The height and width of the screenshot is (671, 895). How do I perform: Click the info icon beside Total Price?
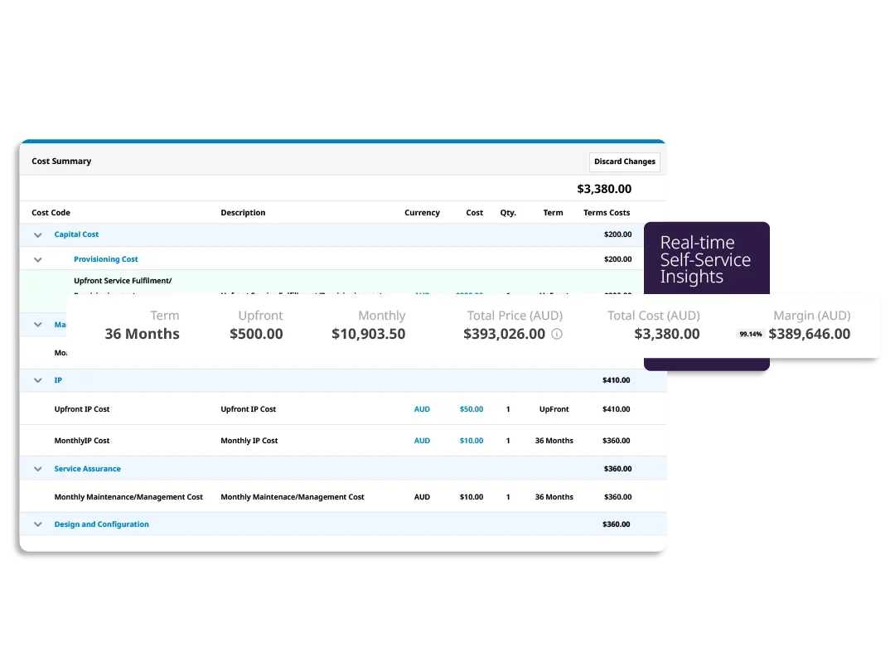tap(557, 334)
